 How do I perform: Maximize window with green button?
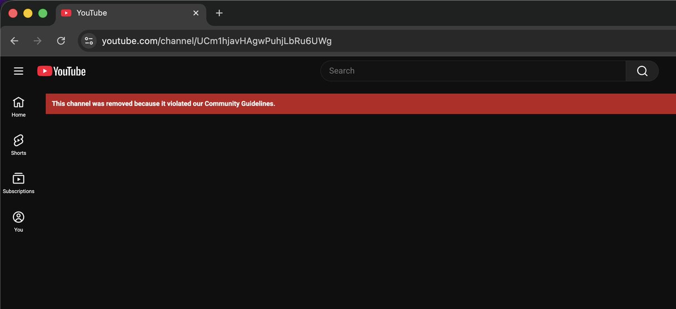click(43, 14)
